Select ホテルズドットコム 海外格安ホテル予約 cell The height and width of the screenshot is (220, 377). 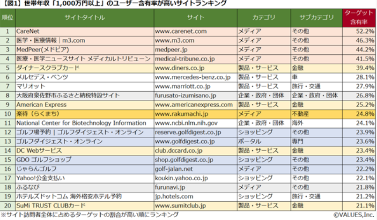tap(85, 197)
